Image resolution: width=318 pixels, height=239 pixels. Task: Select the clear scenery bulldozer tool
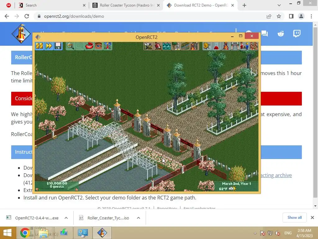(148, 46)
